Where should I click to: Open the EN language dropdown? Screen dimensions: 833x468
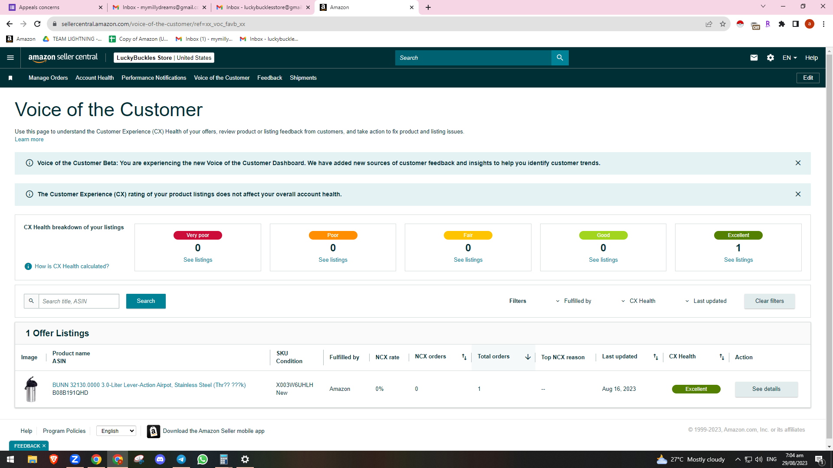(x=790, y=58)
